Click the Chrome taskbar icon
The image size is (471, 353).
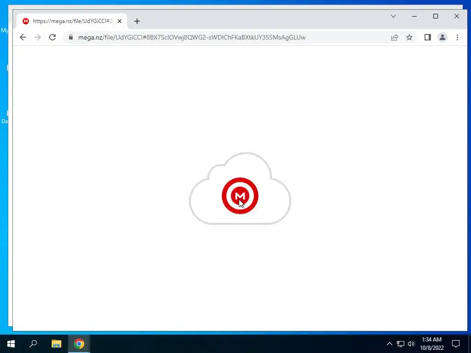79,344
